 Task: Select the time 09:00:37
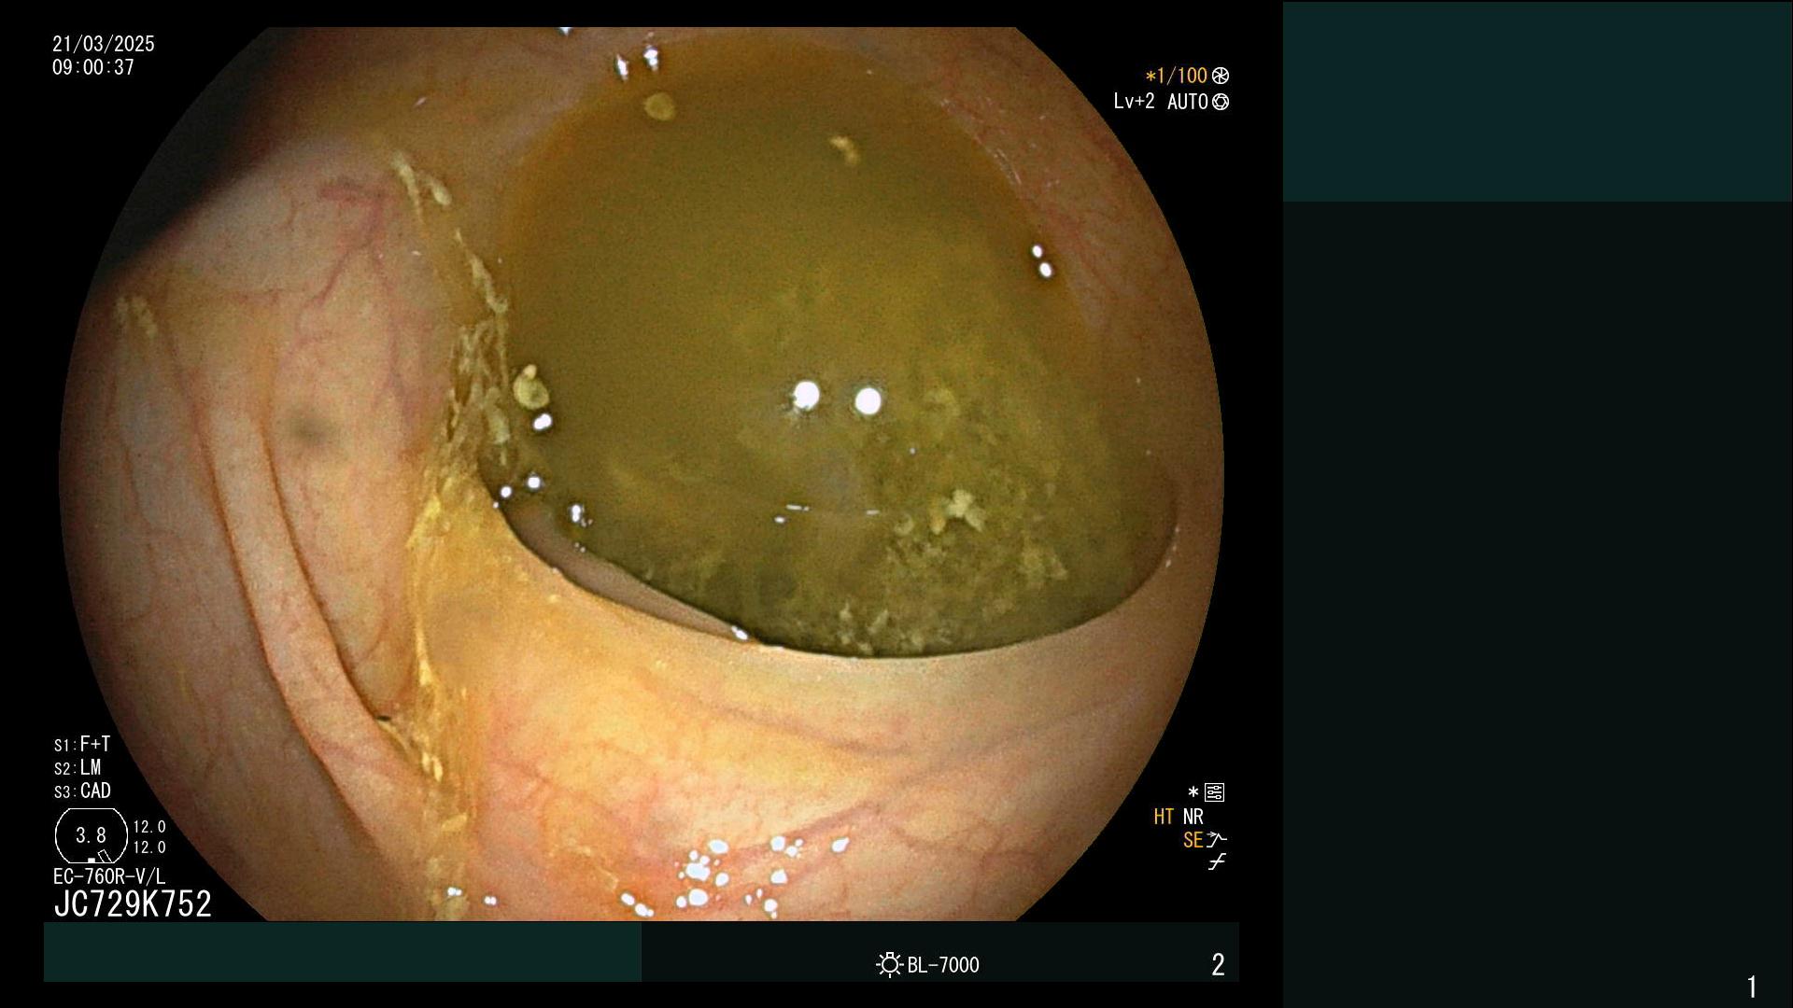point(93,67)
